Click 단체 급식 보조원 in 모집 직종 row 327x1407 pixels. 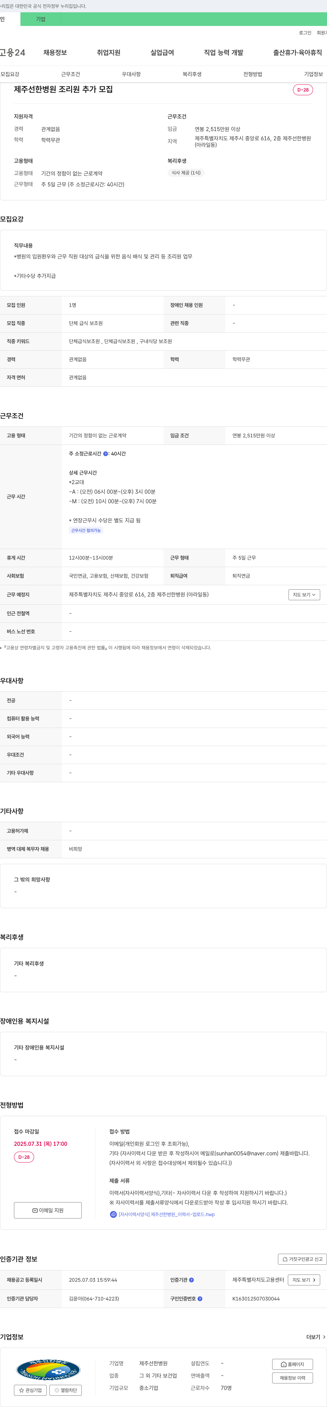[86, 323]
